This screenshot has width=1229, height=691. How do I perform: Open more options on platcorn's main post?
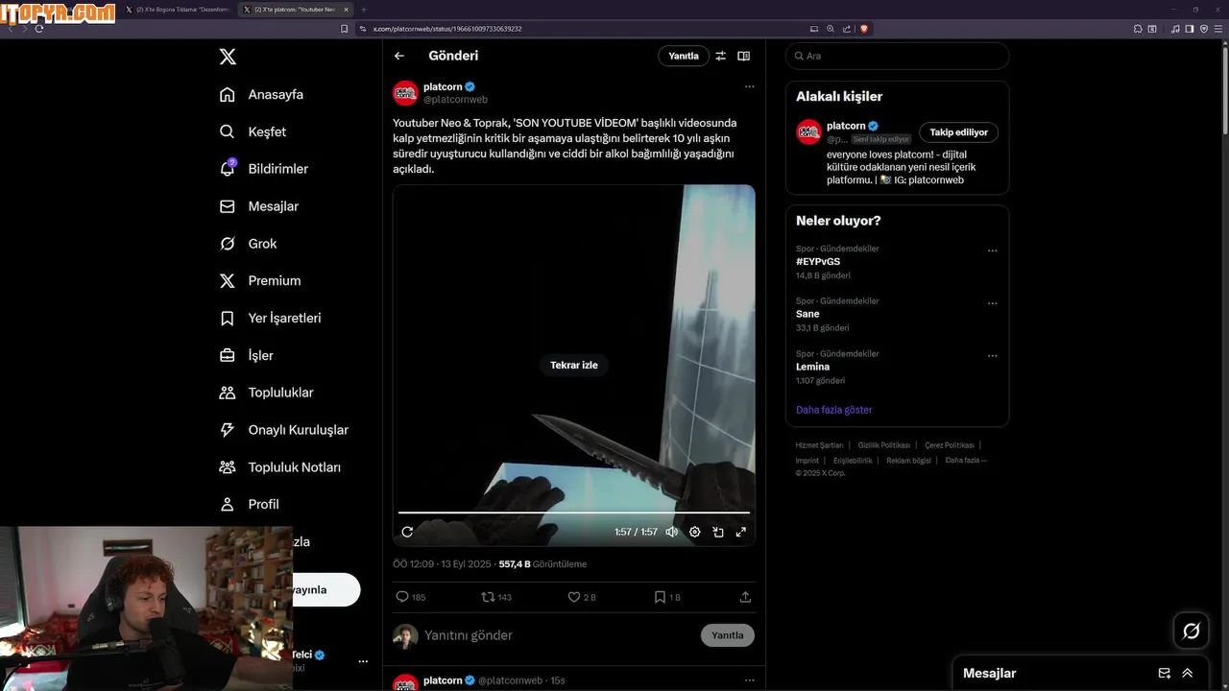(749, 86)
